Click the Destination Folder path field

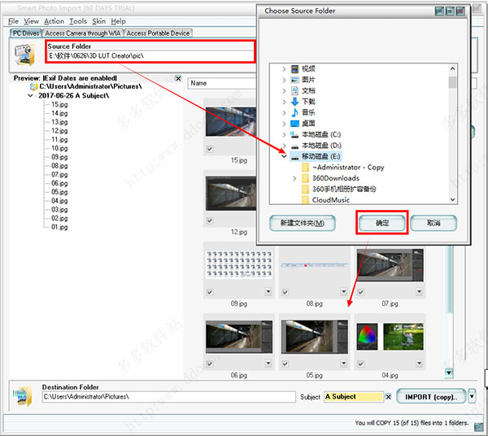coord(168,397)
